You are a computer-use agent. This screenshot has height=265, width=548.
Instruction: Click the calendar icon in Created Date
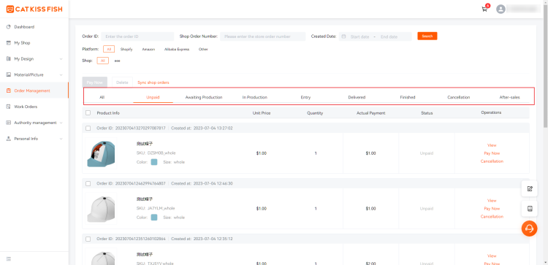point(344,37)
